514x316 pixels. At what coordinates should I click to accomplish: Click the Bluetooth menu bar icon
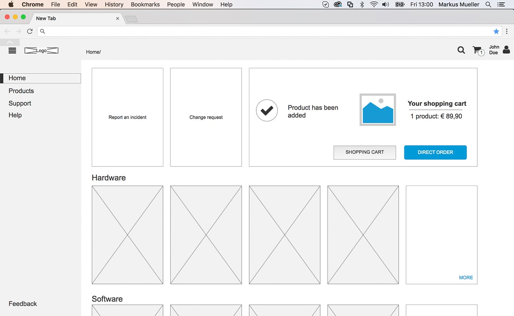(362, 4)
